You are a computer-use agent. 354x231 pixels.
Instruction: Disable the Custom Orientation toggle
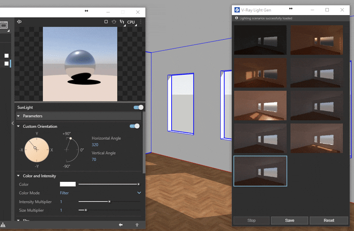135,126
